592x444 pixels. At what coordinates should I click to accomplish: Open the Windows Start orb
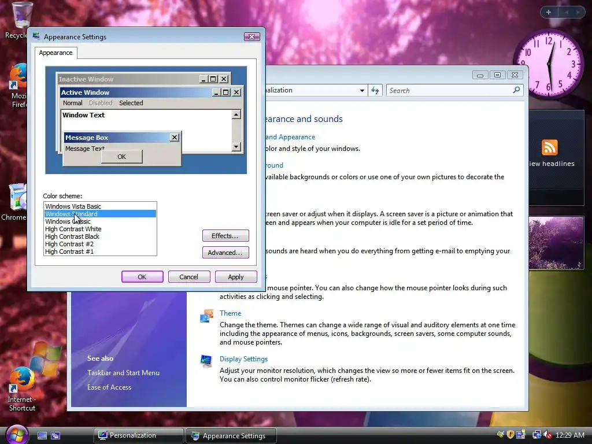pos(17,435)
